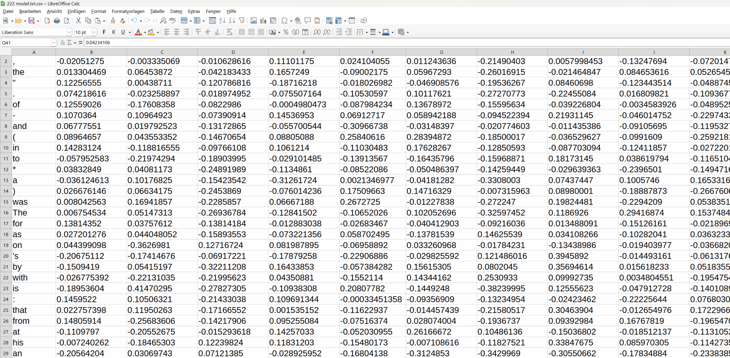The width and height of the screenshot is (730, 358).
Task: Insert image via the toolbar icon
Action: pyautogui.click(x=254, y=21)
